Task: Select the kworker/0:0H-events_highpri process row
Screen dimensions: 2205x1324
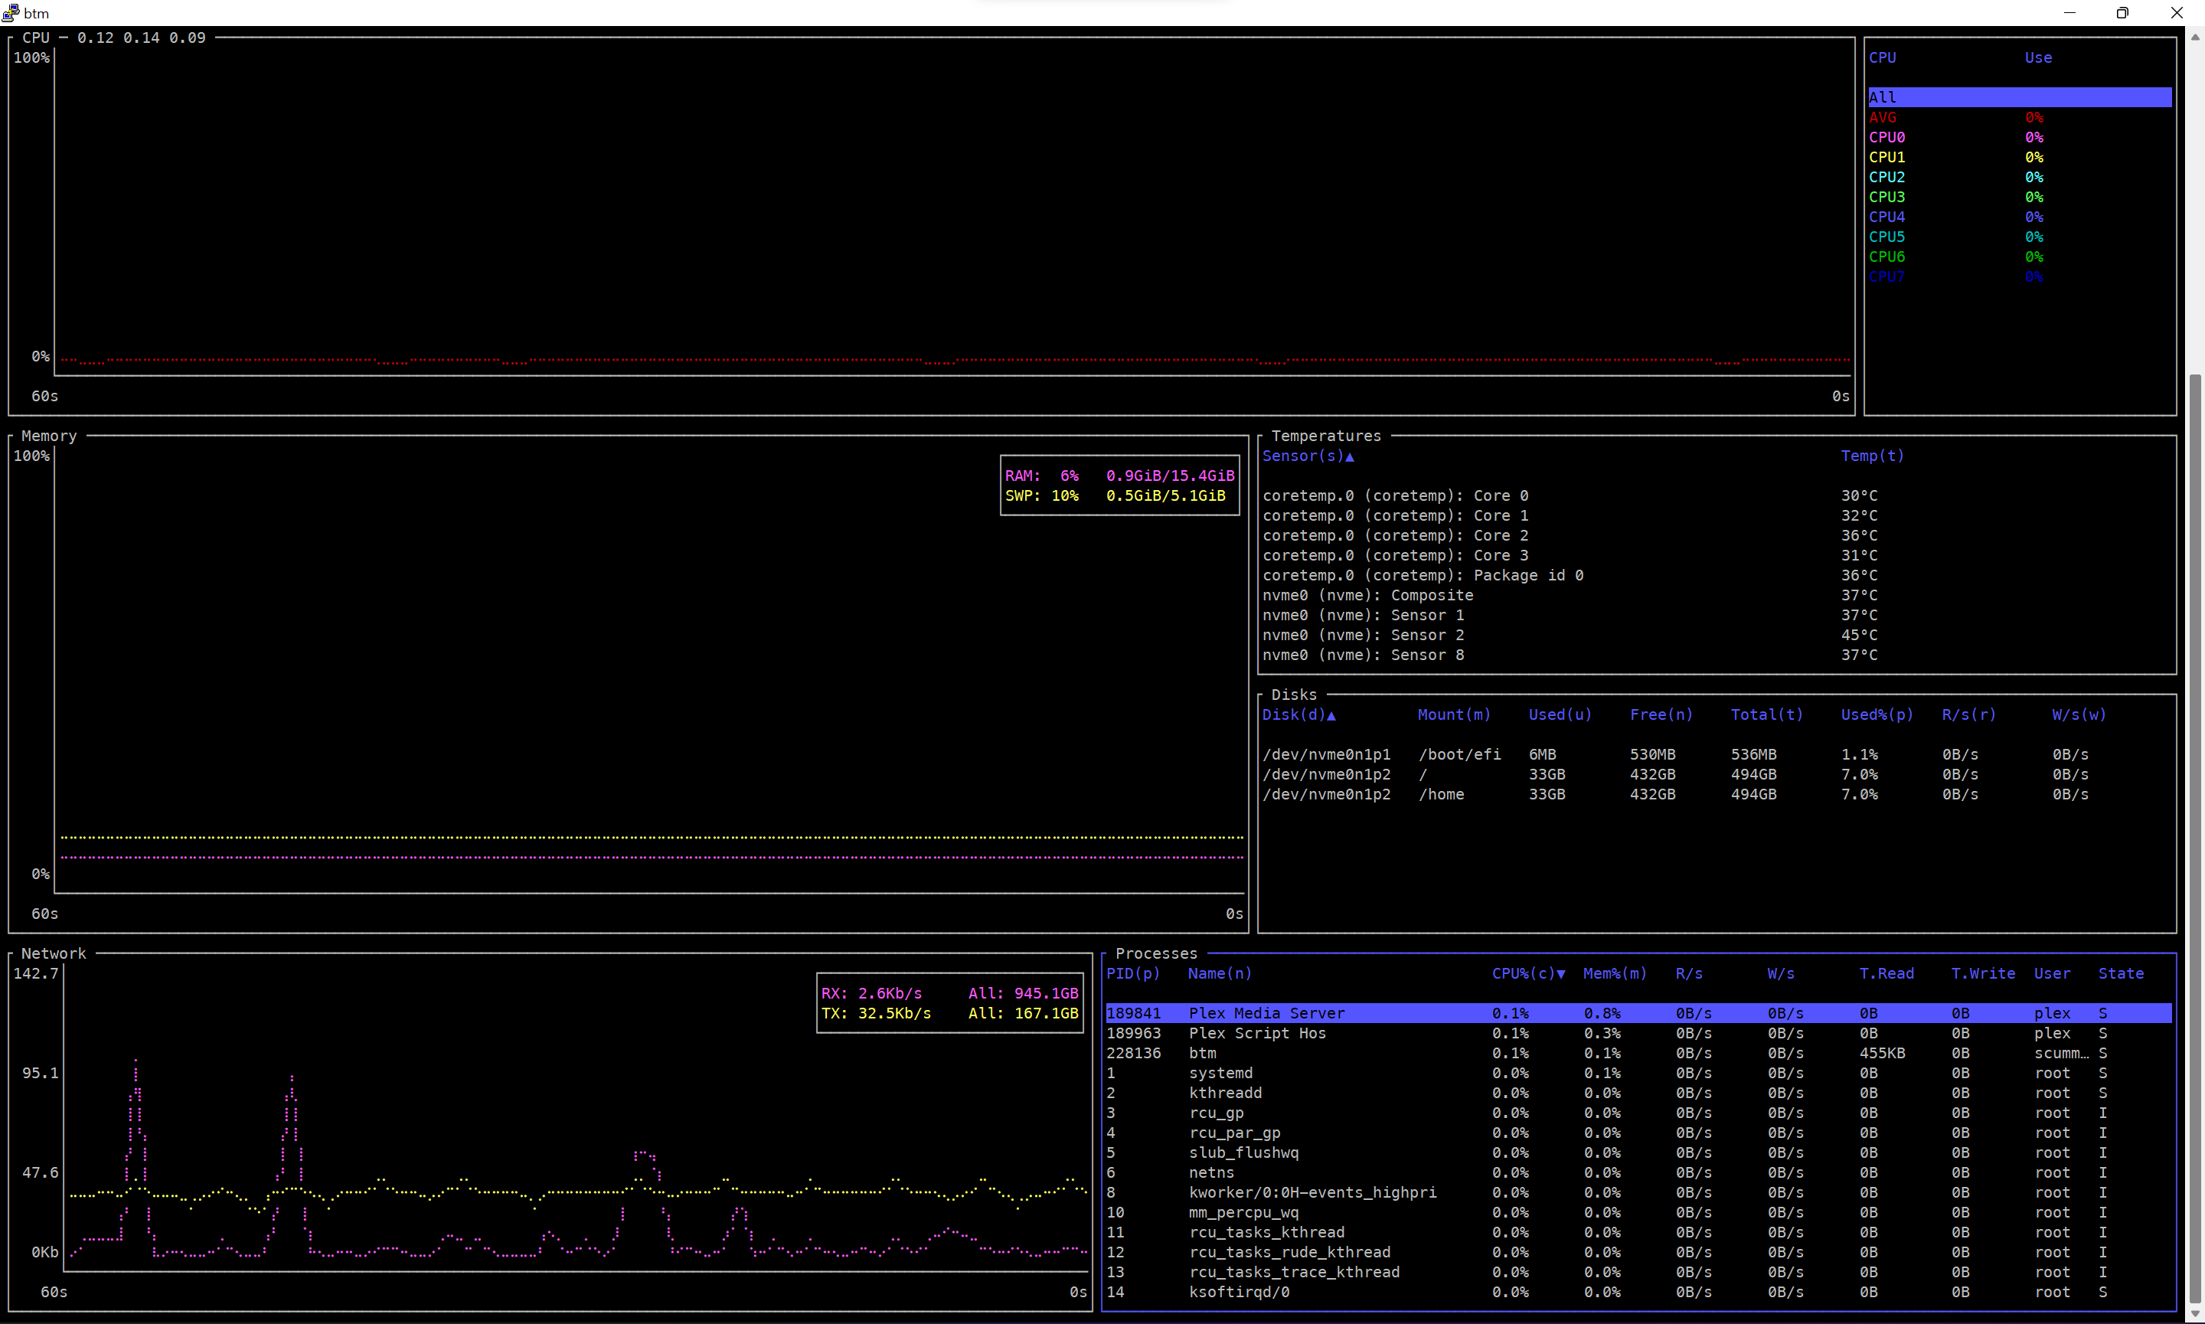Action: tap(1638, 1193)
